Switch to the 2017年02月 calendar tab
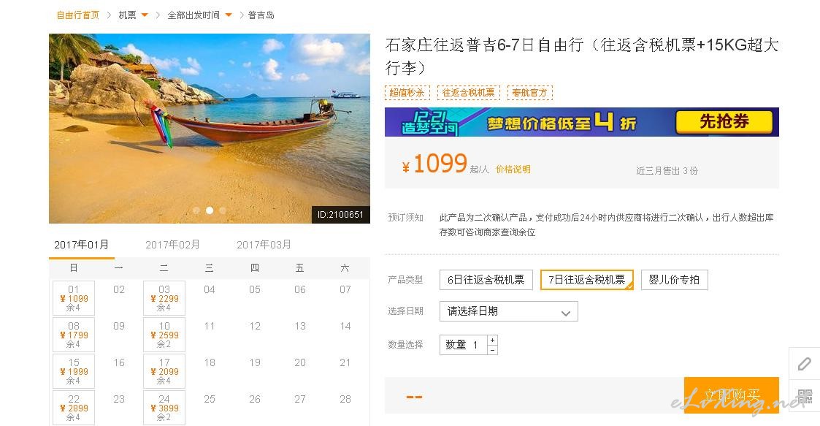The image size is (820, 426). 172,245
